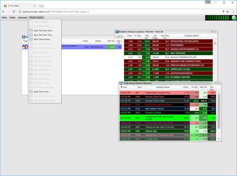Click the Save Just One layout icon
Image resolution: width=237 pixels, height=176 pixels.
[31, 52]
